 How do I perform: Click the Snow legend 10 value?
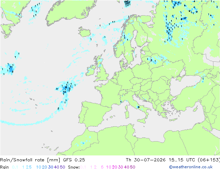[x=109, y=167]
